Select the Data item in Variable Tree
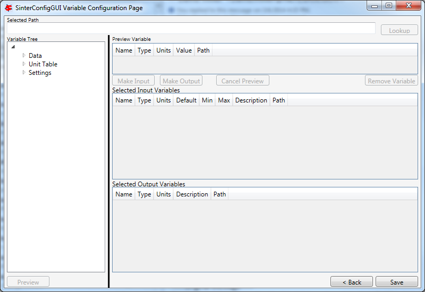Screen dimensions: 425x292 [x=35, y=56]
